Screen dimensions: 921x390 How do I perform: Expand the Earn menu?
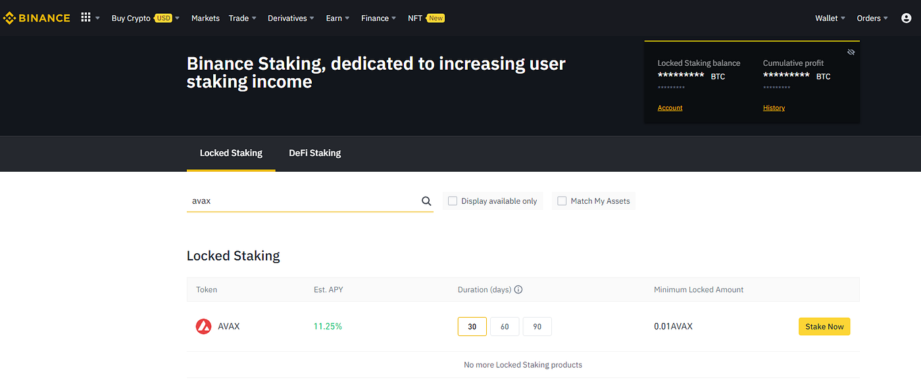coord(337,18)
